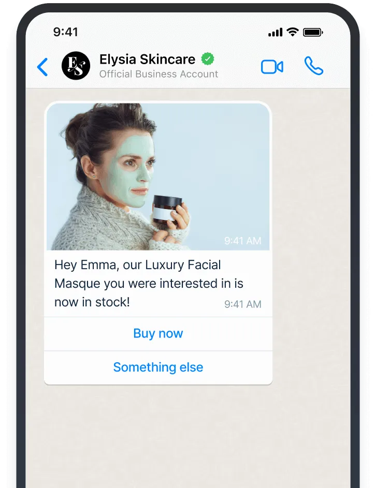Start a voice call via phone icon
This screenshot has height=488, width=375.
pos(314,66)
